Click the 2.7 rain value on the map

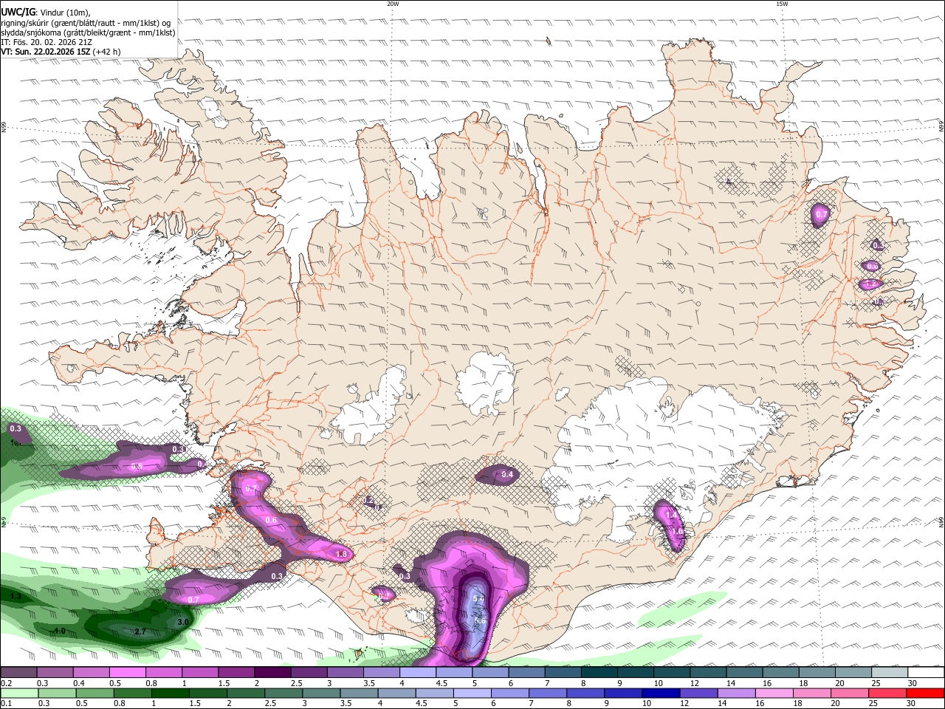140,631
